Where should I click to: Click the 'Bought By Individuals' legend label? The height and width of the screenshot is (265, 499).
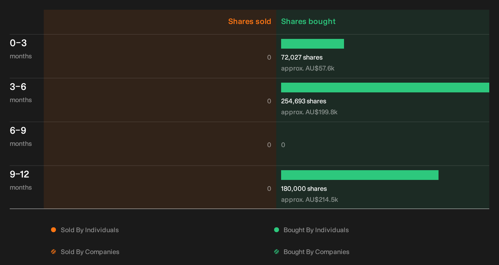pyautogui.click(x=316, y=230)
